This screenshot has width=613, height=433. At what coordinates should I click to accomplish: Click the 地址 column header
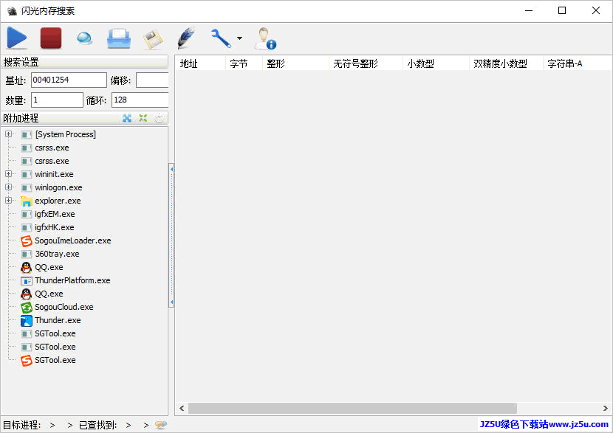(201, 63)
